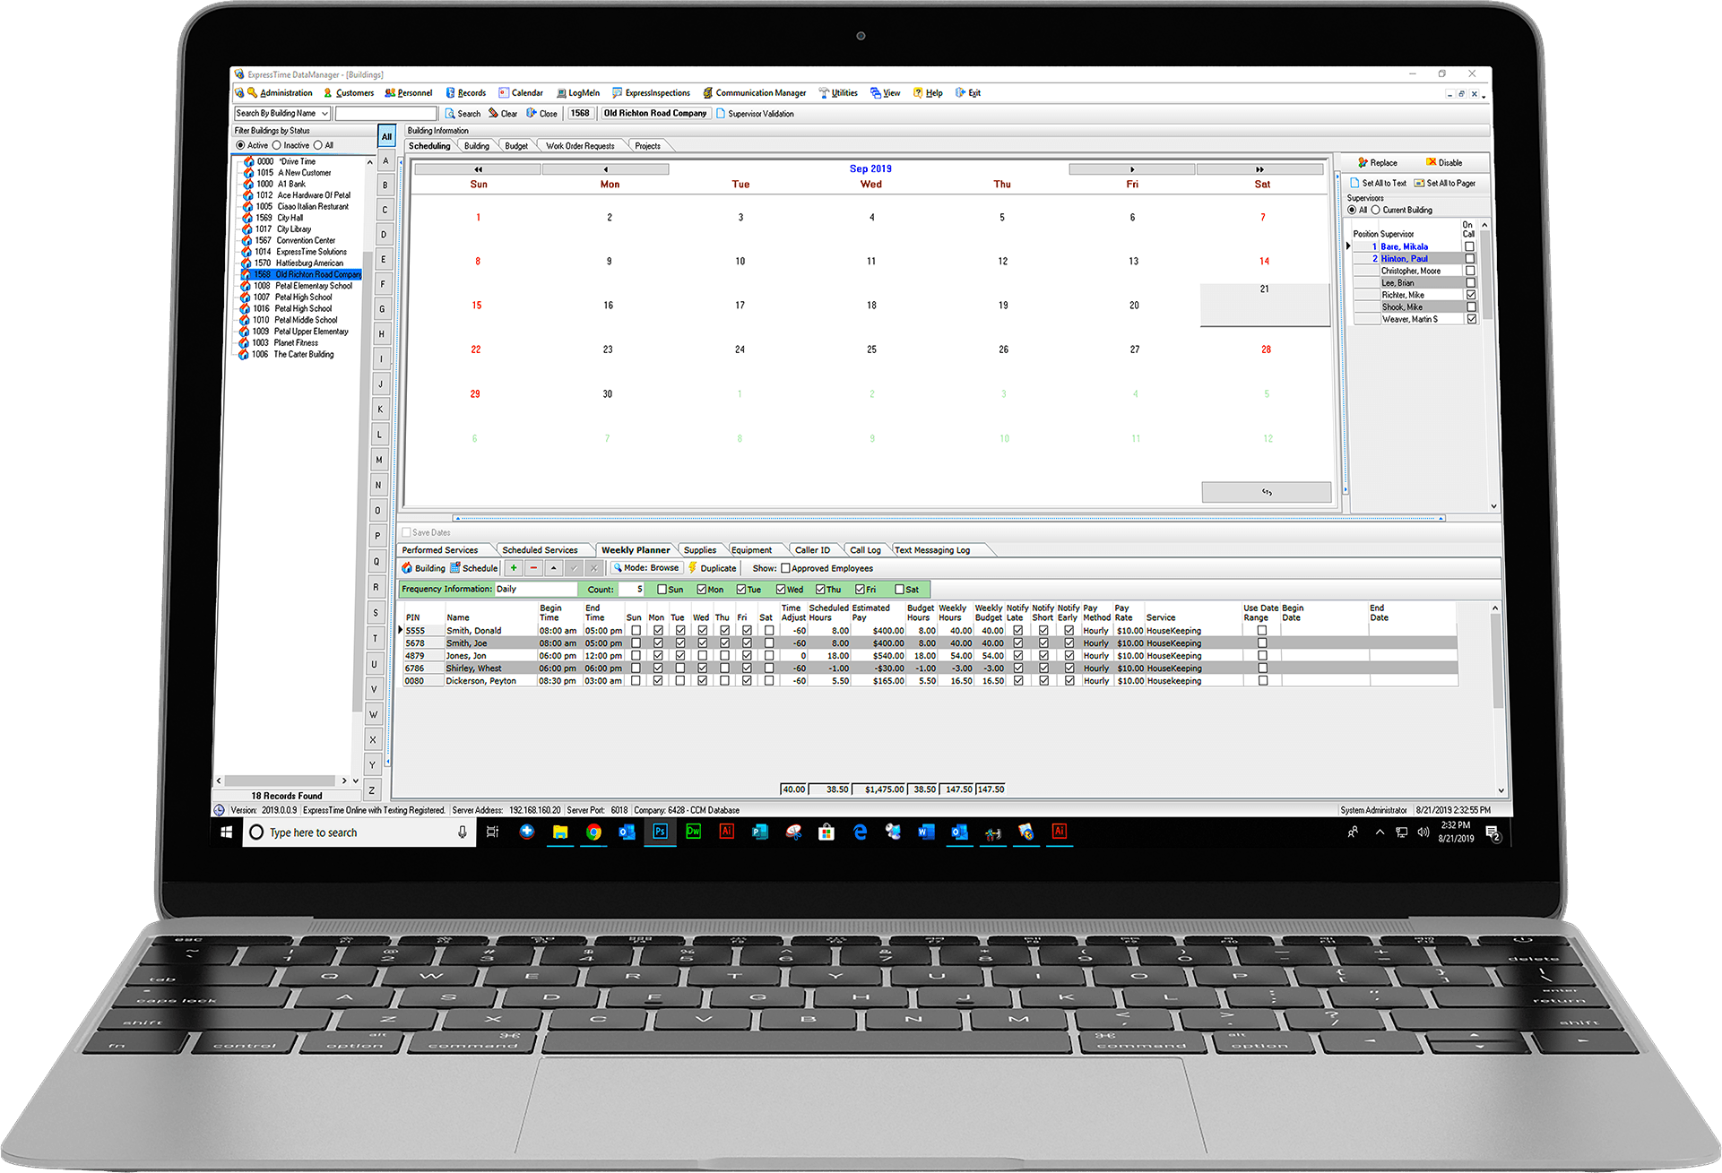Open the Work Order Requests tab
The height and width of the screenshot is (1173, 1722).
580,146
